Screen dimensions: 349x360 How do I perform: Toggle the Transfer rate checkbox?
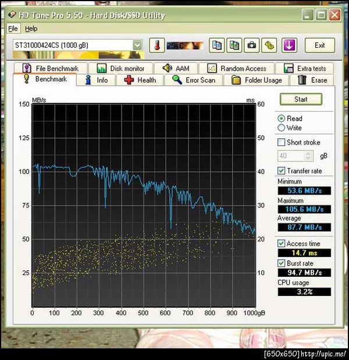point(281,171)
